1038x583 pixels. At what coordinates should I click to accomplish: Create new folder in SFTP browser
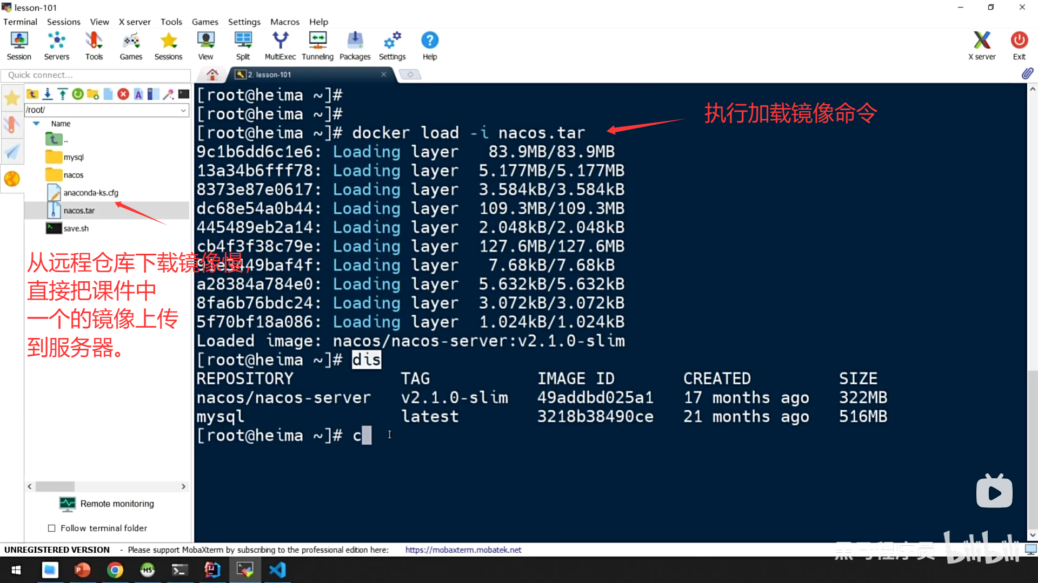point(93,94)
